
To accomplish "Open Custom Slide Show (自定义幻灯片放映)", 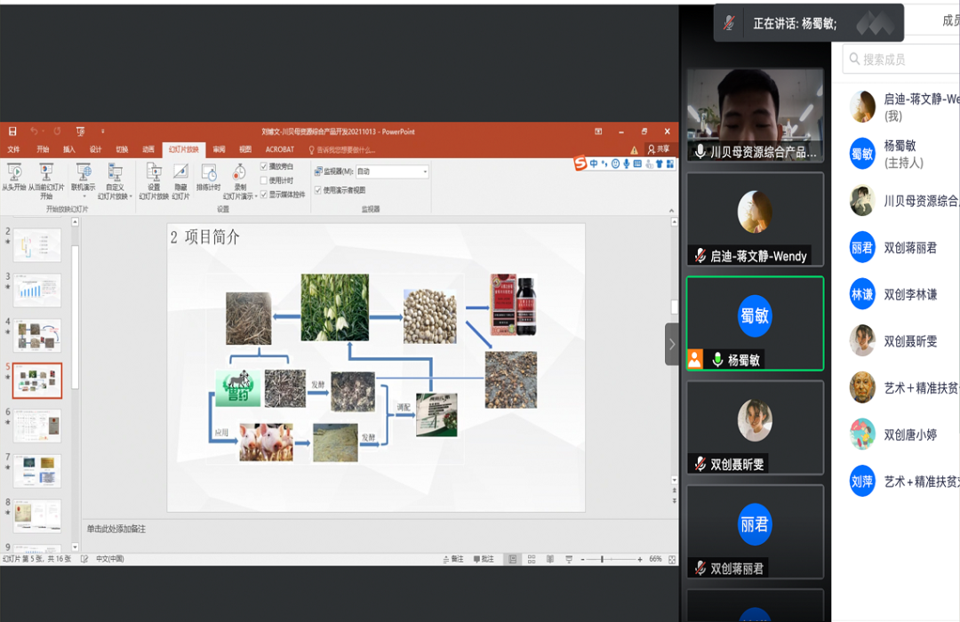I will click(115, 180).
